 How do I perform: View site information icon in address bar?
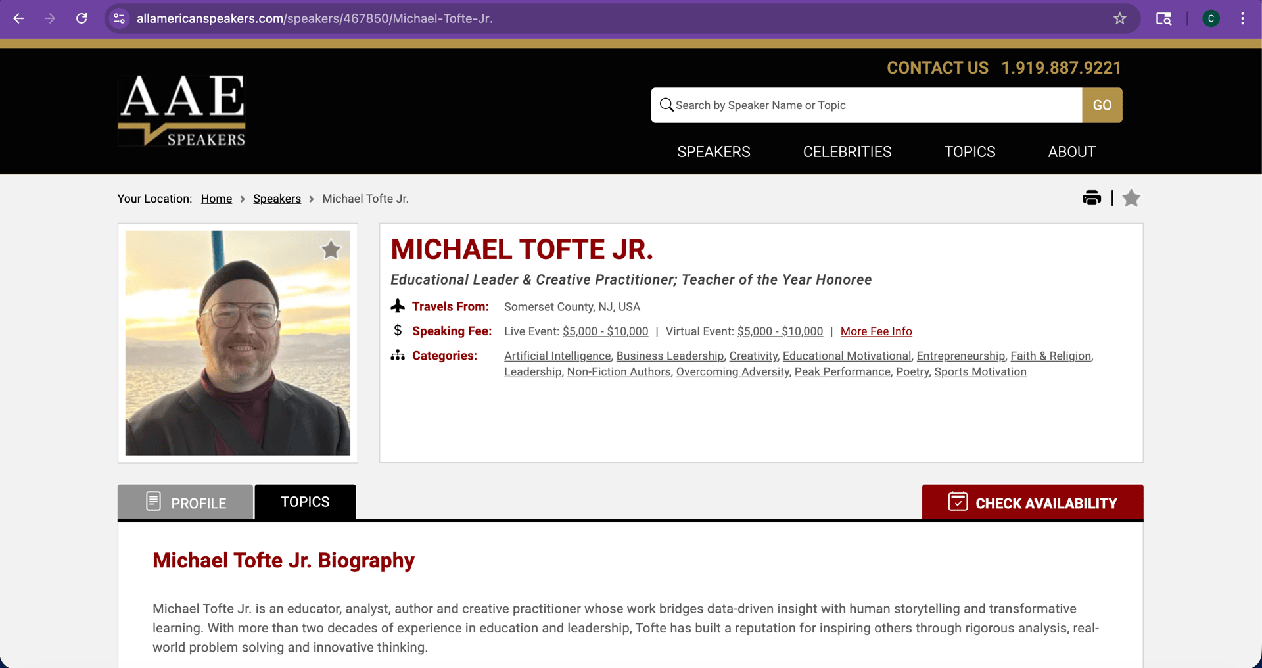[x=119, y=18]
